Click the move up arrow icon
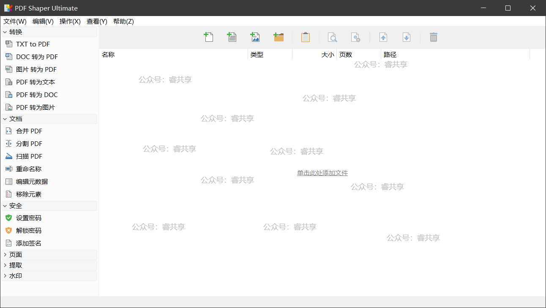This screenshot has height=308, width=546. point(383,37)
